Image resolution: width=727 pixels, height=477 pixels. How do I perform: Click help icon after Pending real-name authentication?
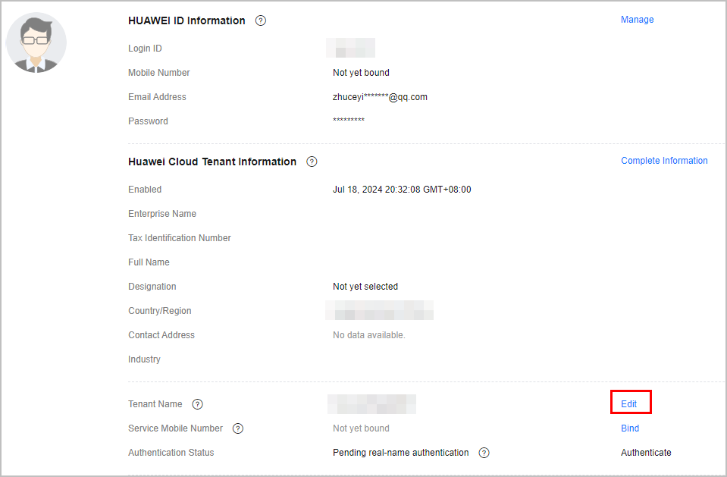(484, 453)
